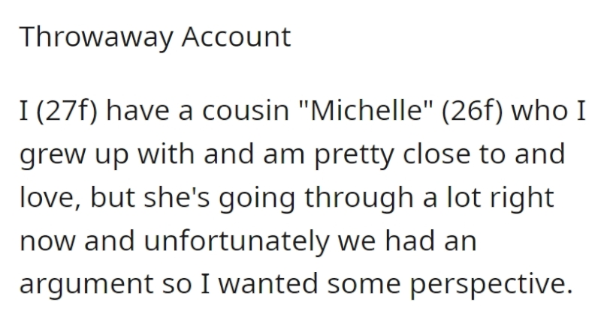Click the word "close" in the second line
The width and height of the screenshot is (601, 317).
[x=437, y=154]
